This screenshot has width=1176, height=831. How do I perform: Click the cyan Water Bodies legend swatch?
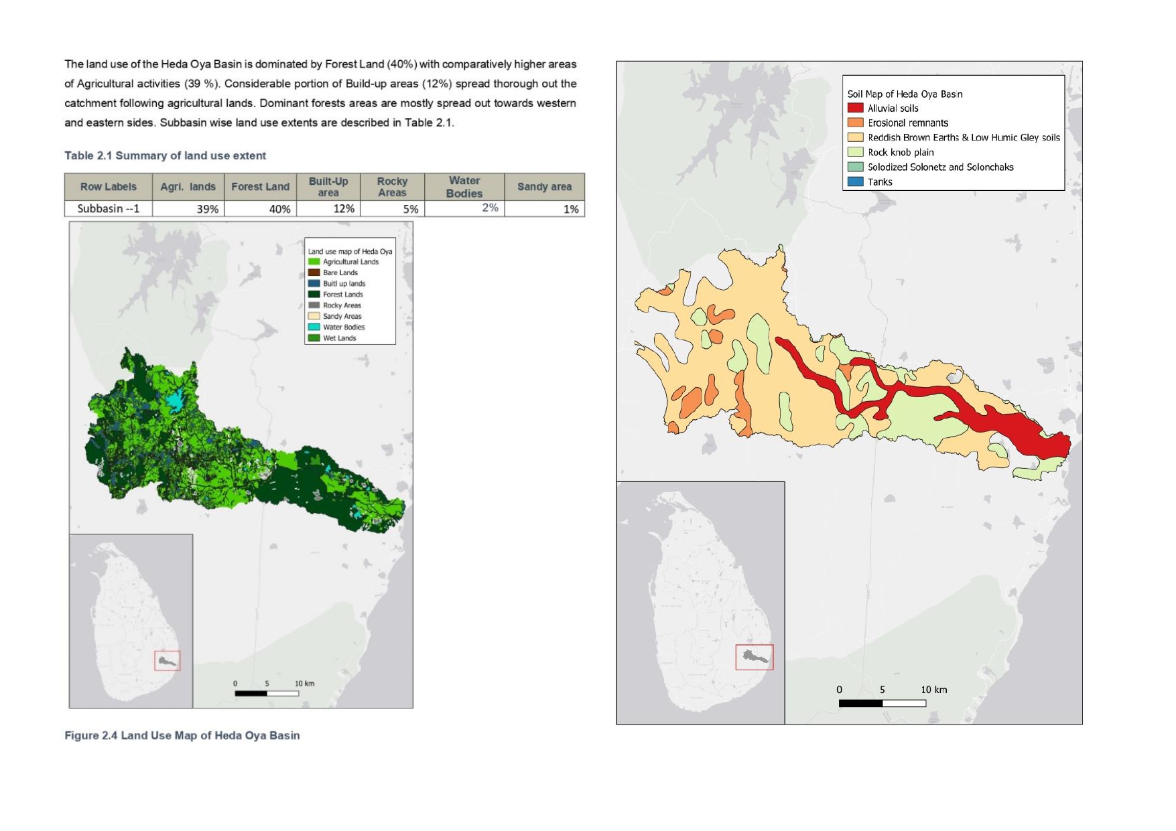(x=314, y=327)
